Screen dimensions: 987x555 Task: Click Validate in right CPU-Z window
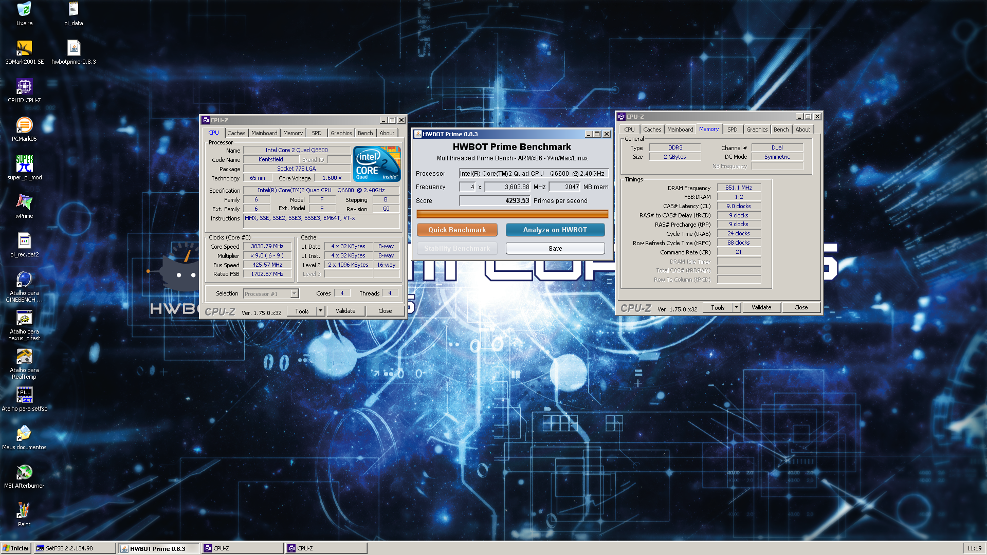tap(761, 307)
